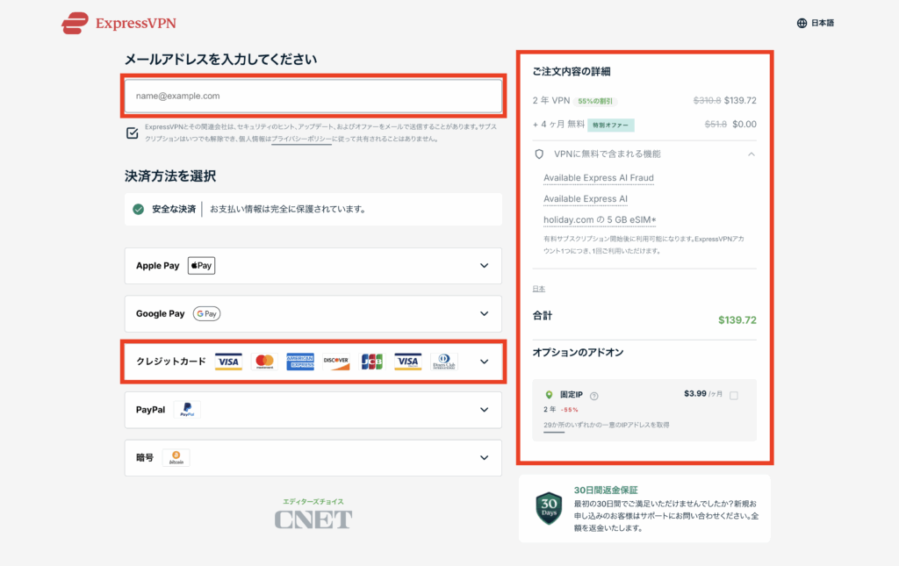The height and width of the screenshot is (566, 899).
Task: Open the 日本 country link
Action: pyautogui.click(x=539, y=289)
